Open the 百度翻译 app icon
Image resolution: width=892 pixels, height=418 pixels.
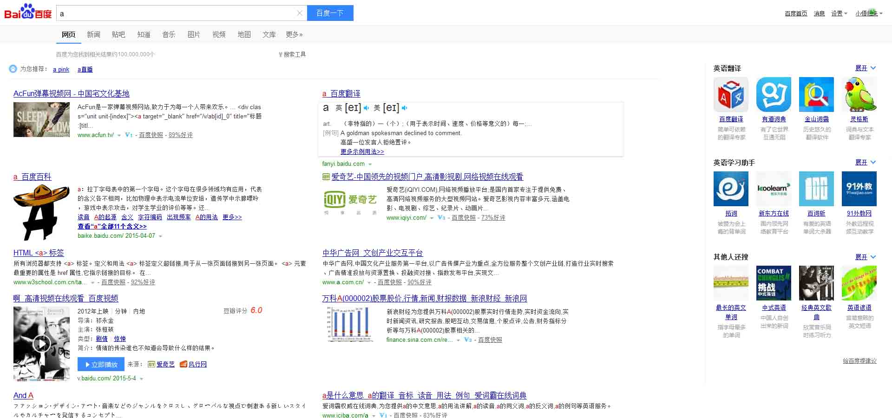pos(730,94)
